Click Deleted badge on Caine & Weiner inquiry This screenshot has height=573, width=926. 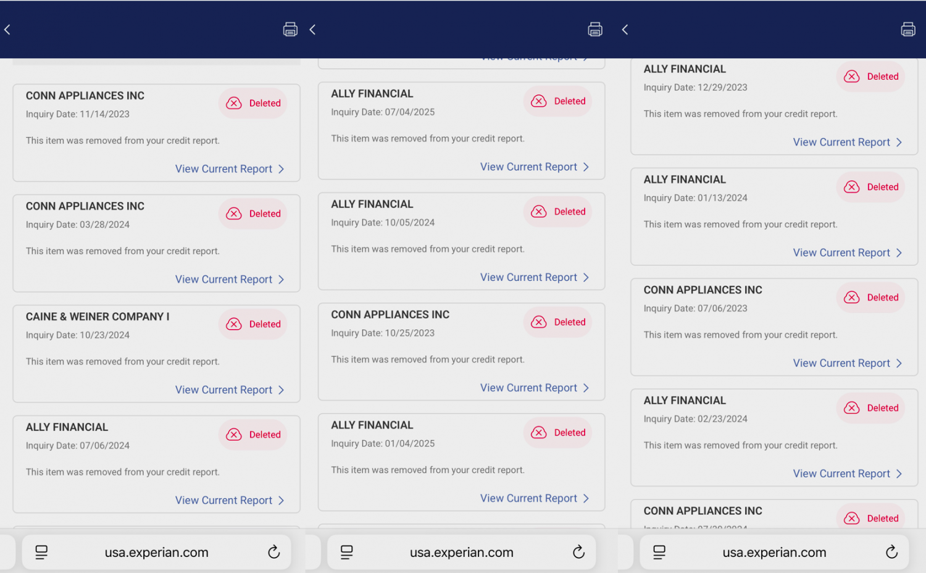coord(253,324)
